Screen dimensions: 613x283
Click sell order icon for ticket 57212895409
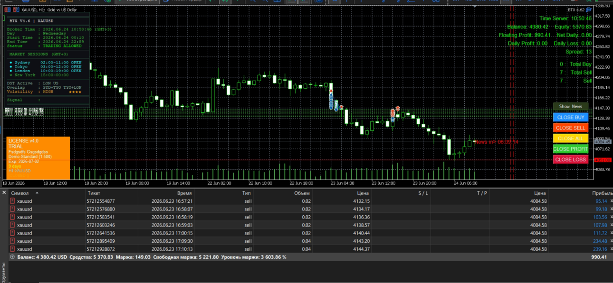coord(13,241)
